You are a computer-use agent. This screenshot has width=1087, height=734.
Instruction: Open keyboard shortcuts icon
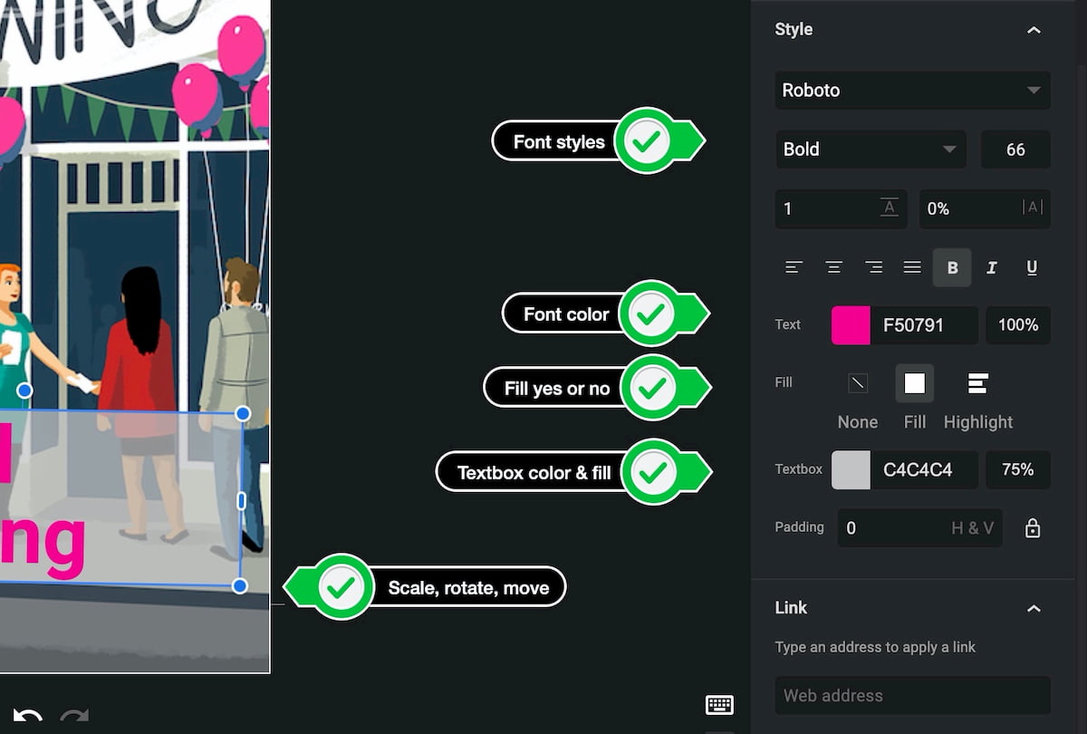coord(719,705)
